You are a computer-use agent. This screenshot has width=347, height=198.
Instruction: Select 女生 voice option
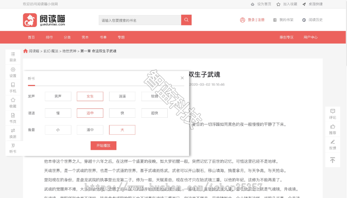[x=90, y=96]
